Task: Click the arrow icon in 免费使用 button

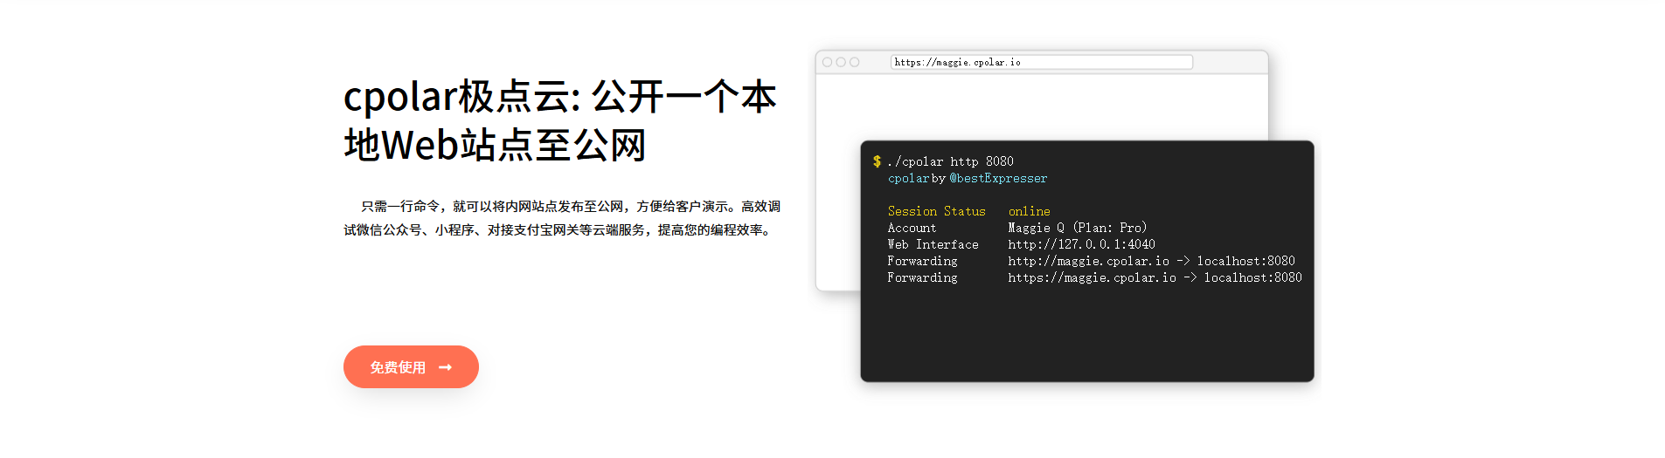Action: [445, 367]
